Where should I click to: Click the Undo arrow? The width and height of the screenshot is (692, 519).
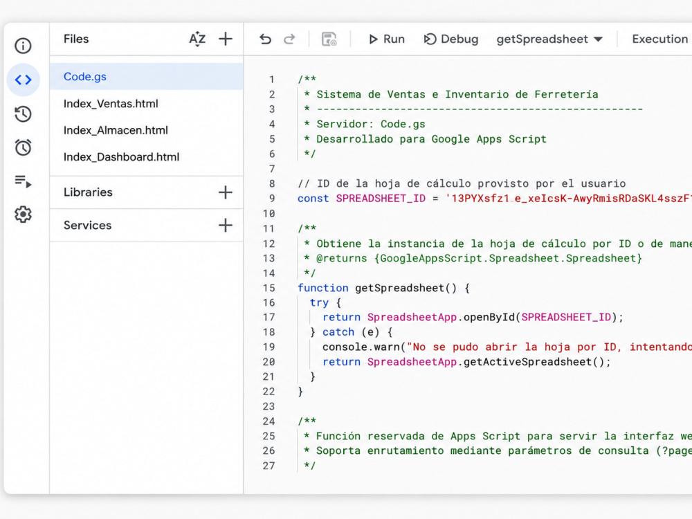(265, 39)
